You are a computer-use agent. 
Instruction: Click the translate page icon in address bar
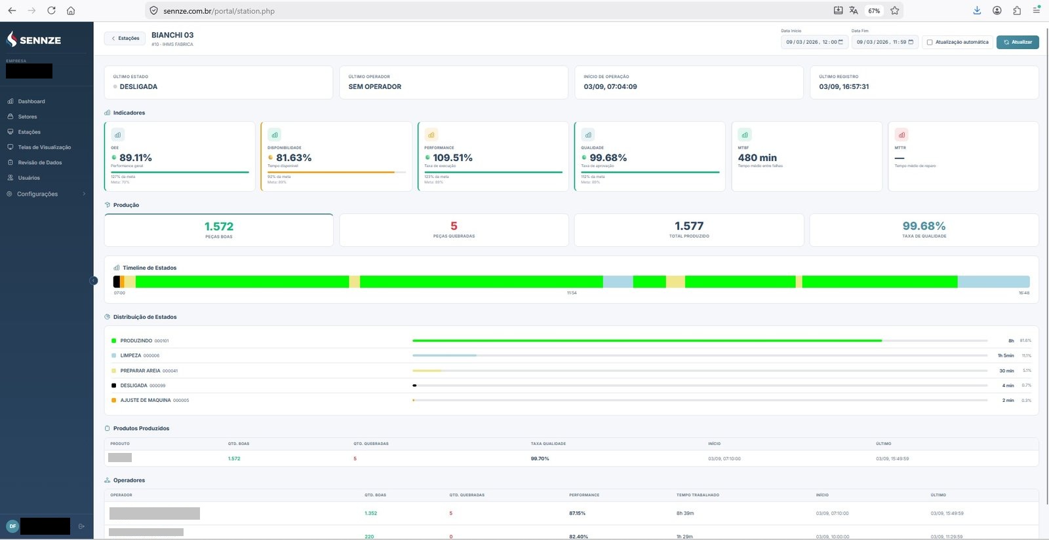click(854, 10)
